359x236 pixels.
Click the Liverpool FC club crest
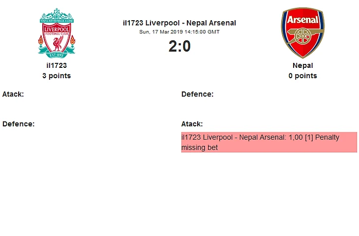tap(57, 31)
